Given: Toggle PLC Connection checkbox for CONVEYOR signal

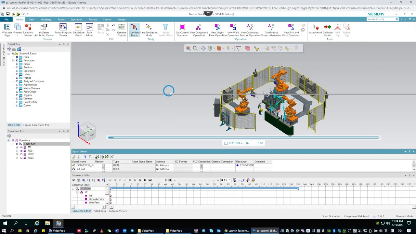Looking at the screenshot, I should tap(201, 165).
